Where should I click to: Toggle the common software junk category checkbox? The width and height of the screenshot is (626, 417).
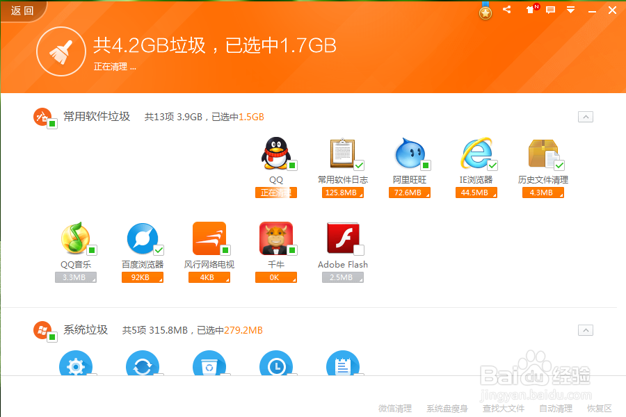pos(52,124)
